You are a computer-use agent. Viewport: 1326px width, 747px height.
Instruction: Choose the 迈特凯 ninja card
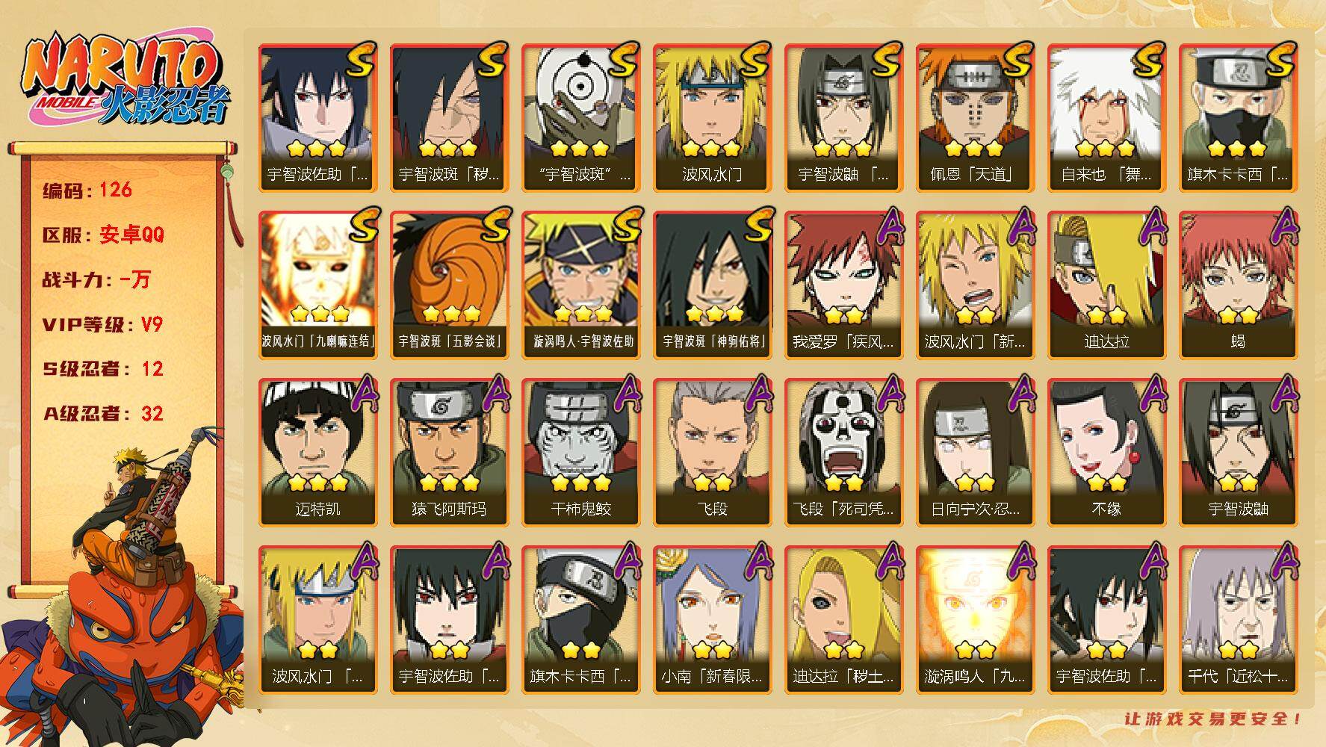[317, 452]
